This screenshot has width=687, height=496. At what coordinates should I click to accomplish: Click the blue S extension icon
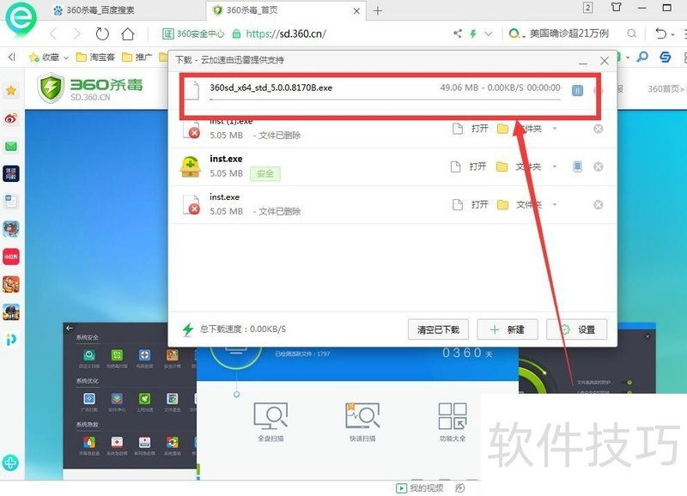pos(665,57)
